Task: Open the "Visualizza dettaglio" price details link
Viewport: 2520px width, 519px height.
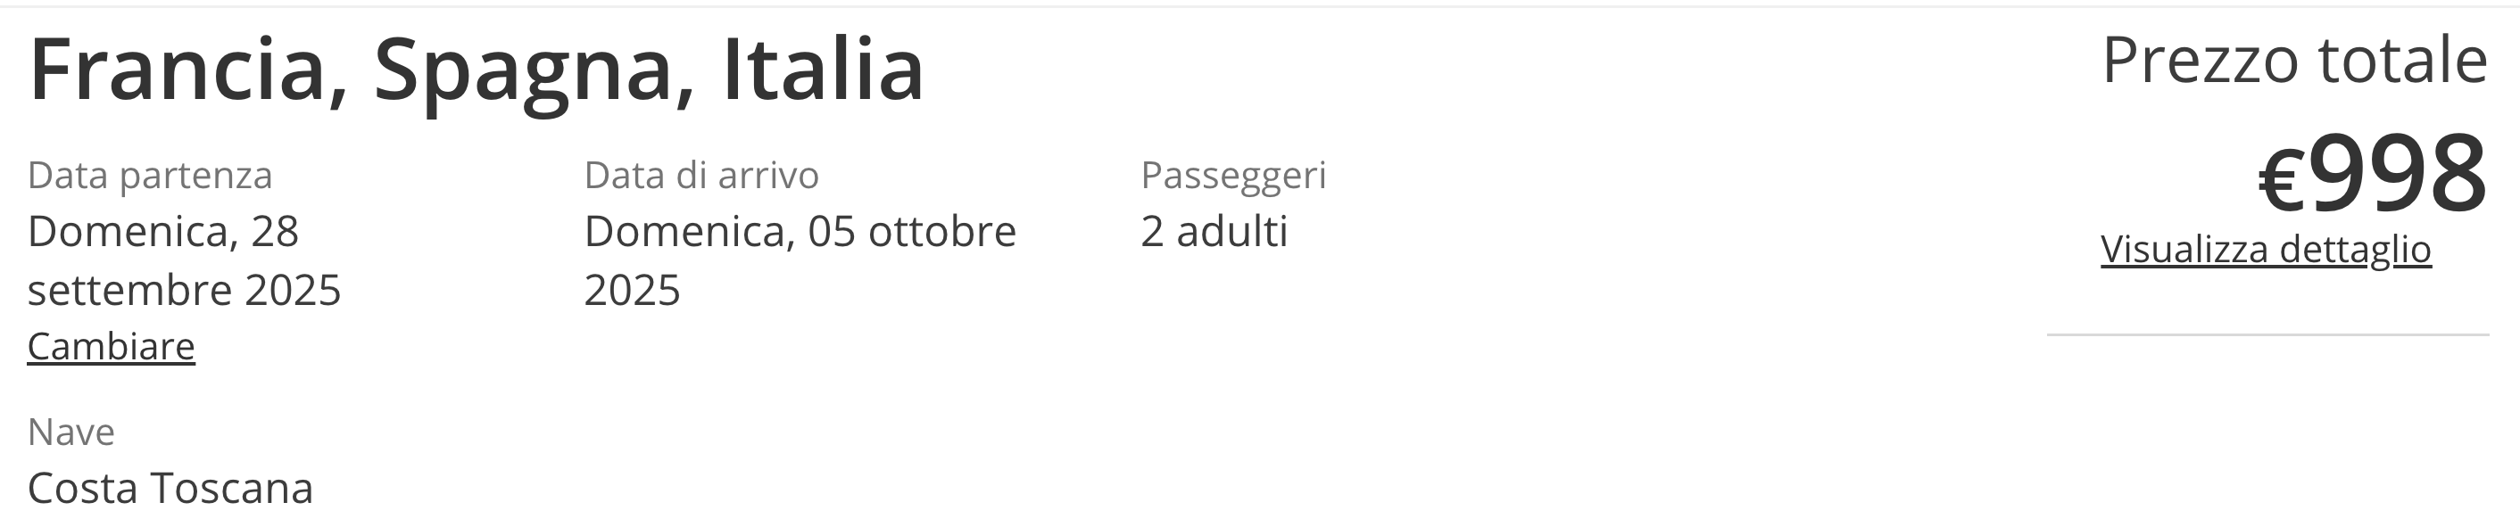Action: (2266, 249)
